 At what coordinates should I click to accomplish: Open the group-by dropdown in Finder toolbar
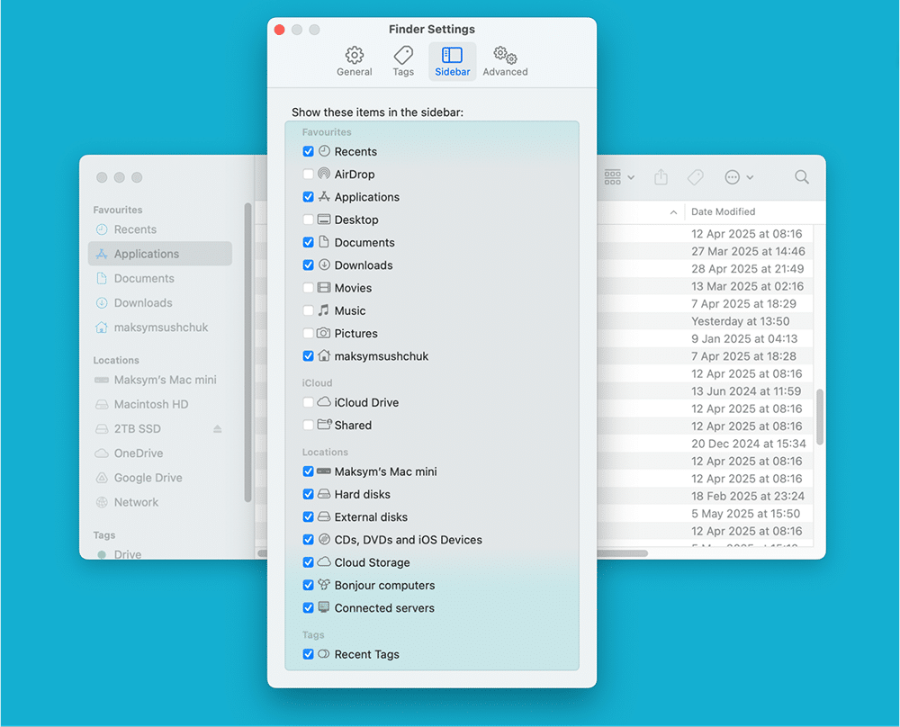pos(619,177)
